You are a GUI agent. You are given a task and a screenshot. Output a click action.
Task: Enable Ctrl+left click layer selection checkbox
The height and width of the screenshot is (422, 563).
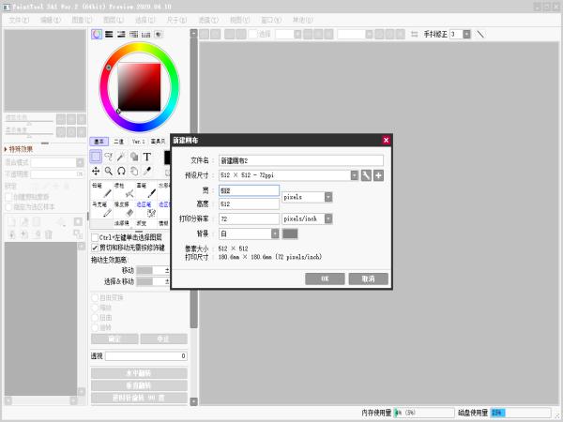[95, 238]
